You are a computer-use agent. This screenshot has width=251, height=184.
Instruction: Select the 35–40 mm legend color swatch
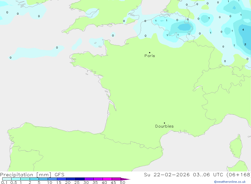point(98,179)
